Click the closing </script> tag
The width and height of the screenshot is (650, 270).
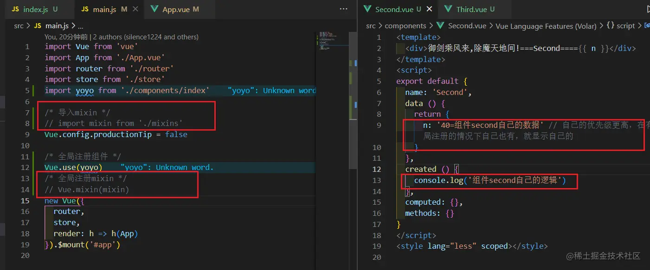416,235
